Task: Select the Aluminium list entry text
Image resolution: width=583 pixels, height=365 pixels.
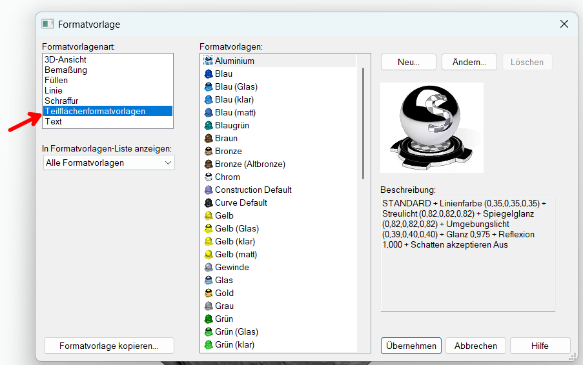Action: coord(234,61)
